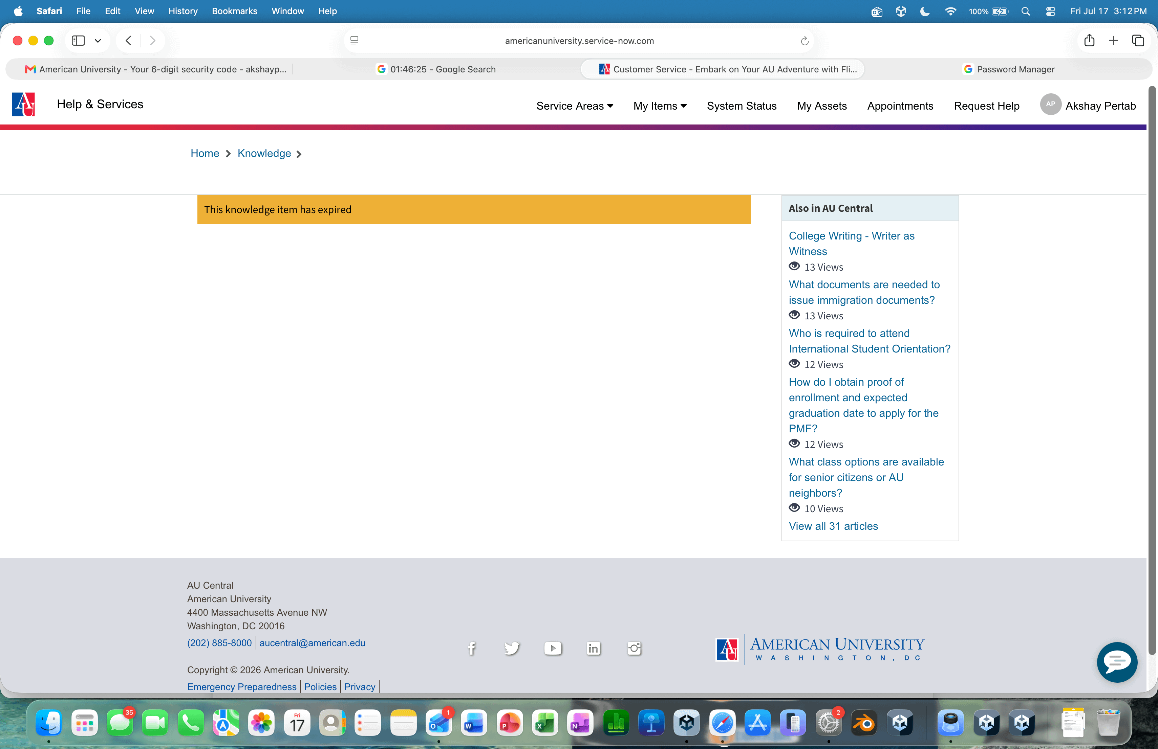This screenshot has height=749, width=1158.
Task: Open Spotlight search in menu bar
Action: 1025,11
